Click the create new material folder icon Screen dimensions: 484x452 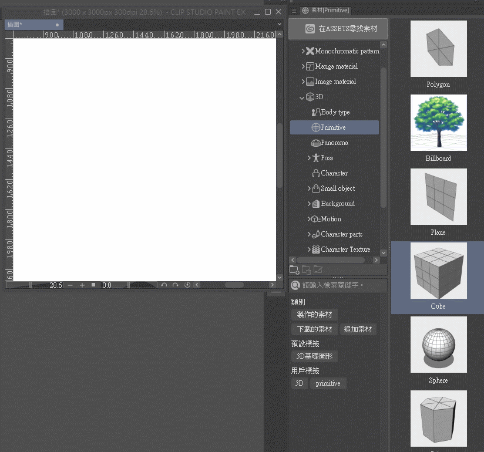[x=294, y=269]
